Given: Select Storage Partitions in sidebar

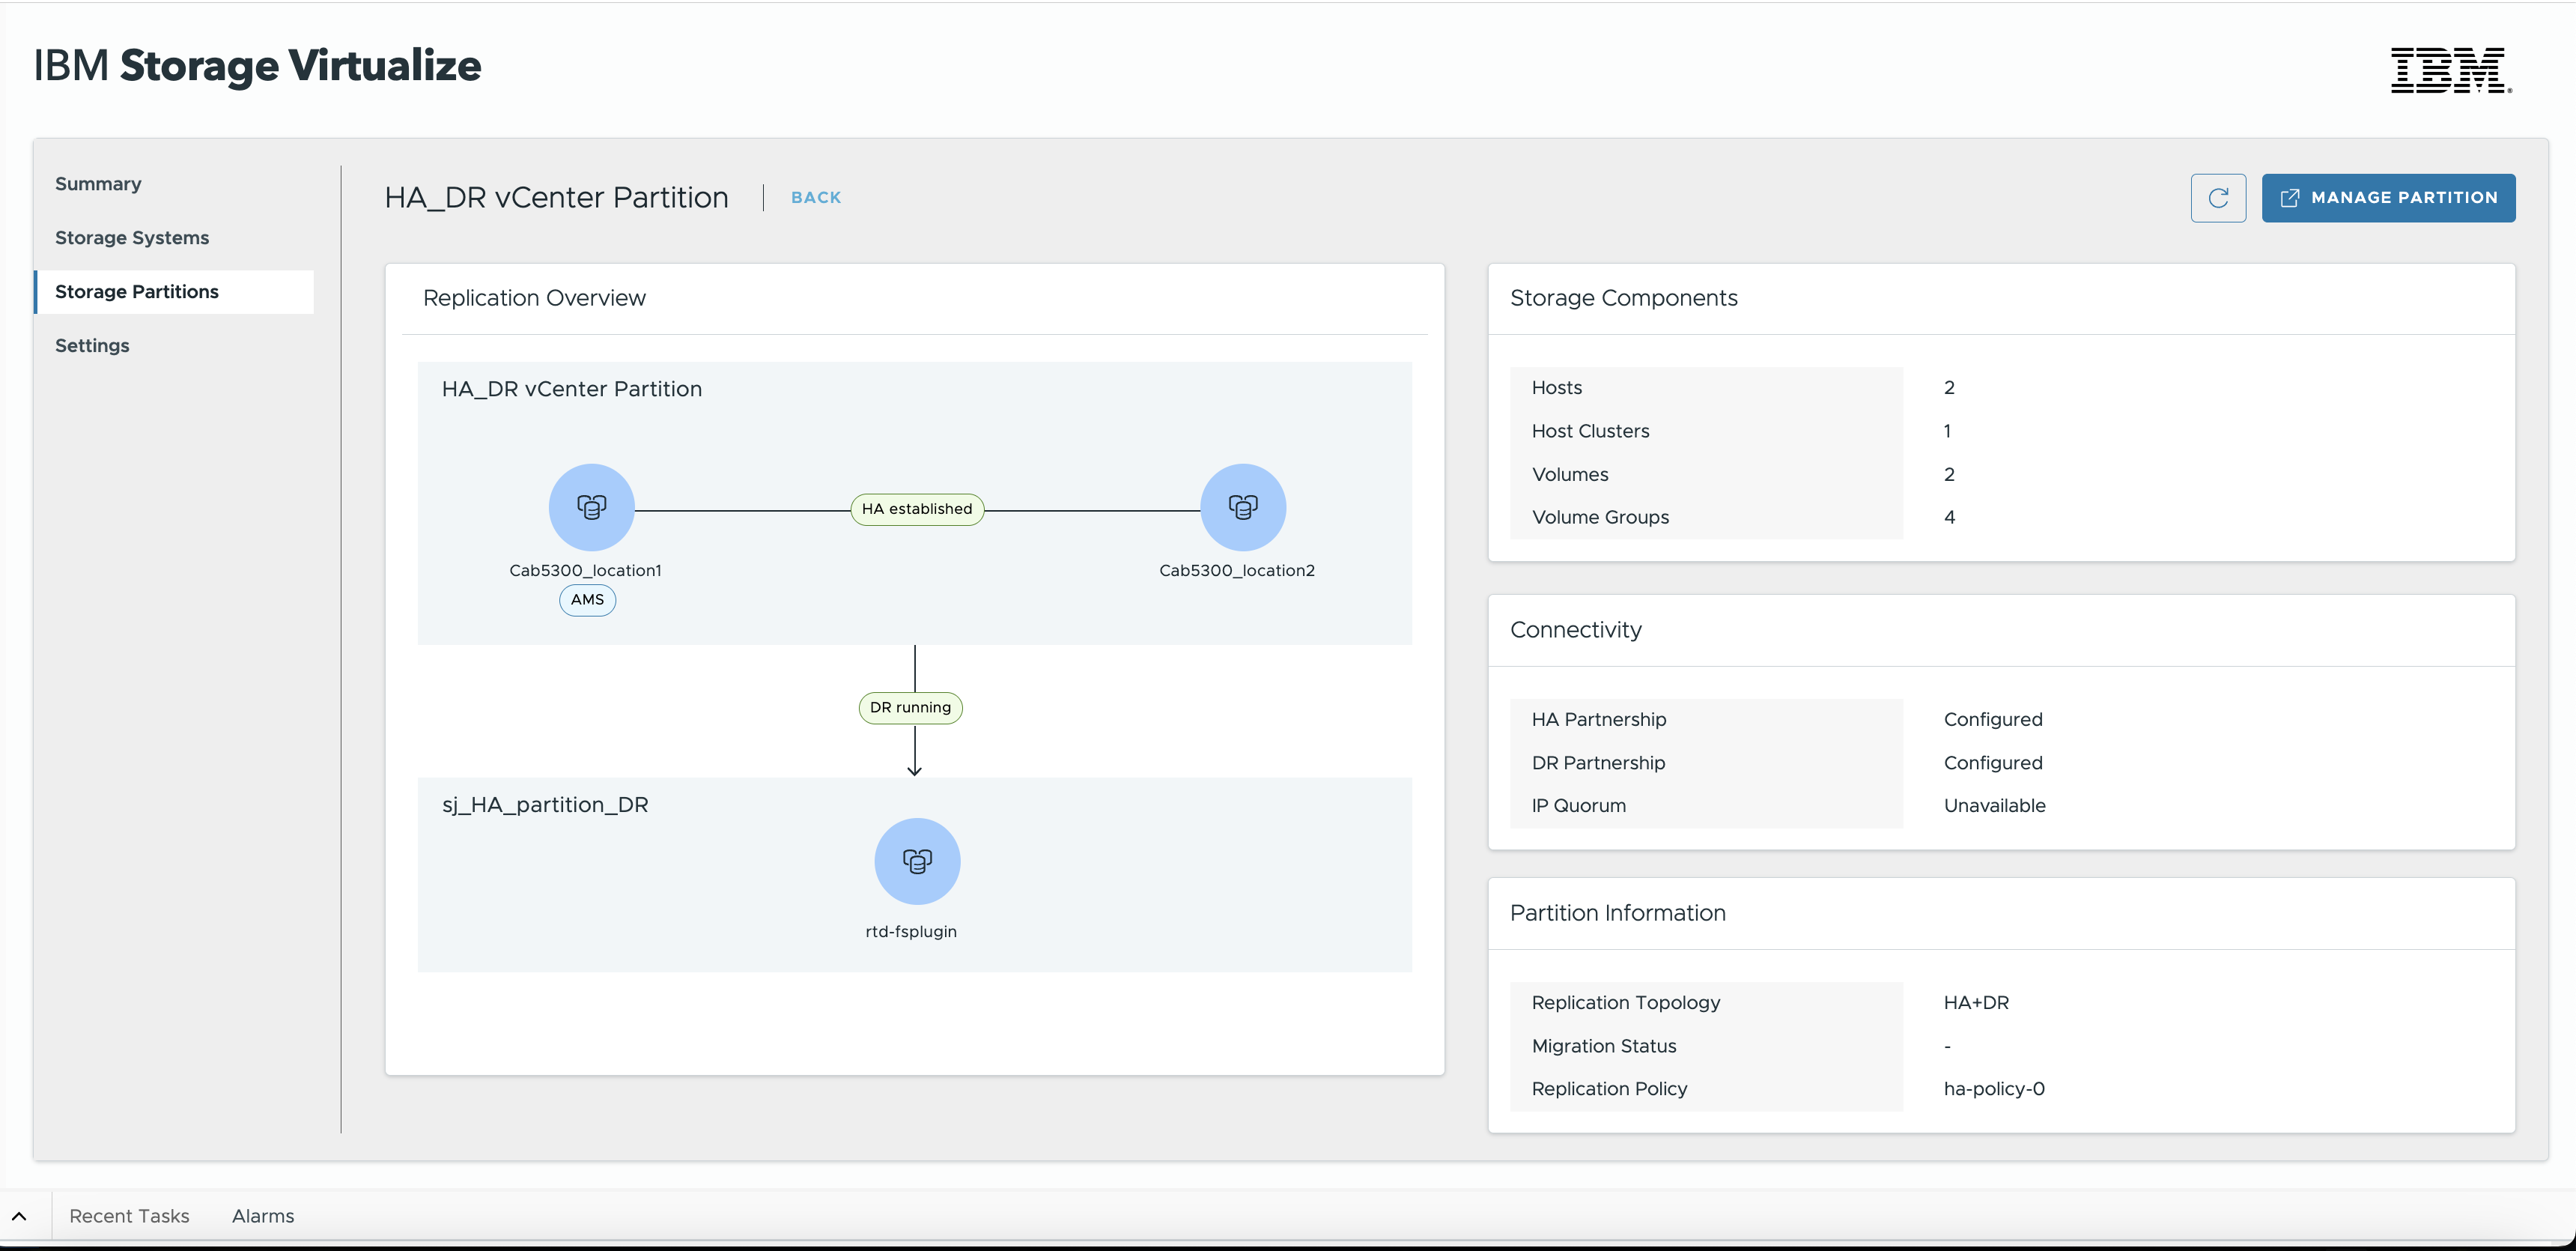Looking at the screenshot, I should [137, 292].
